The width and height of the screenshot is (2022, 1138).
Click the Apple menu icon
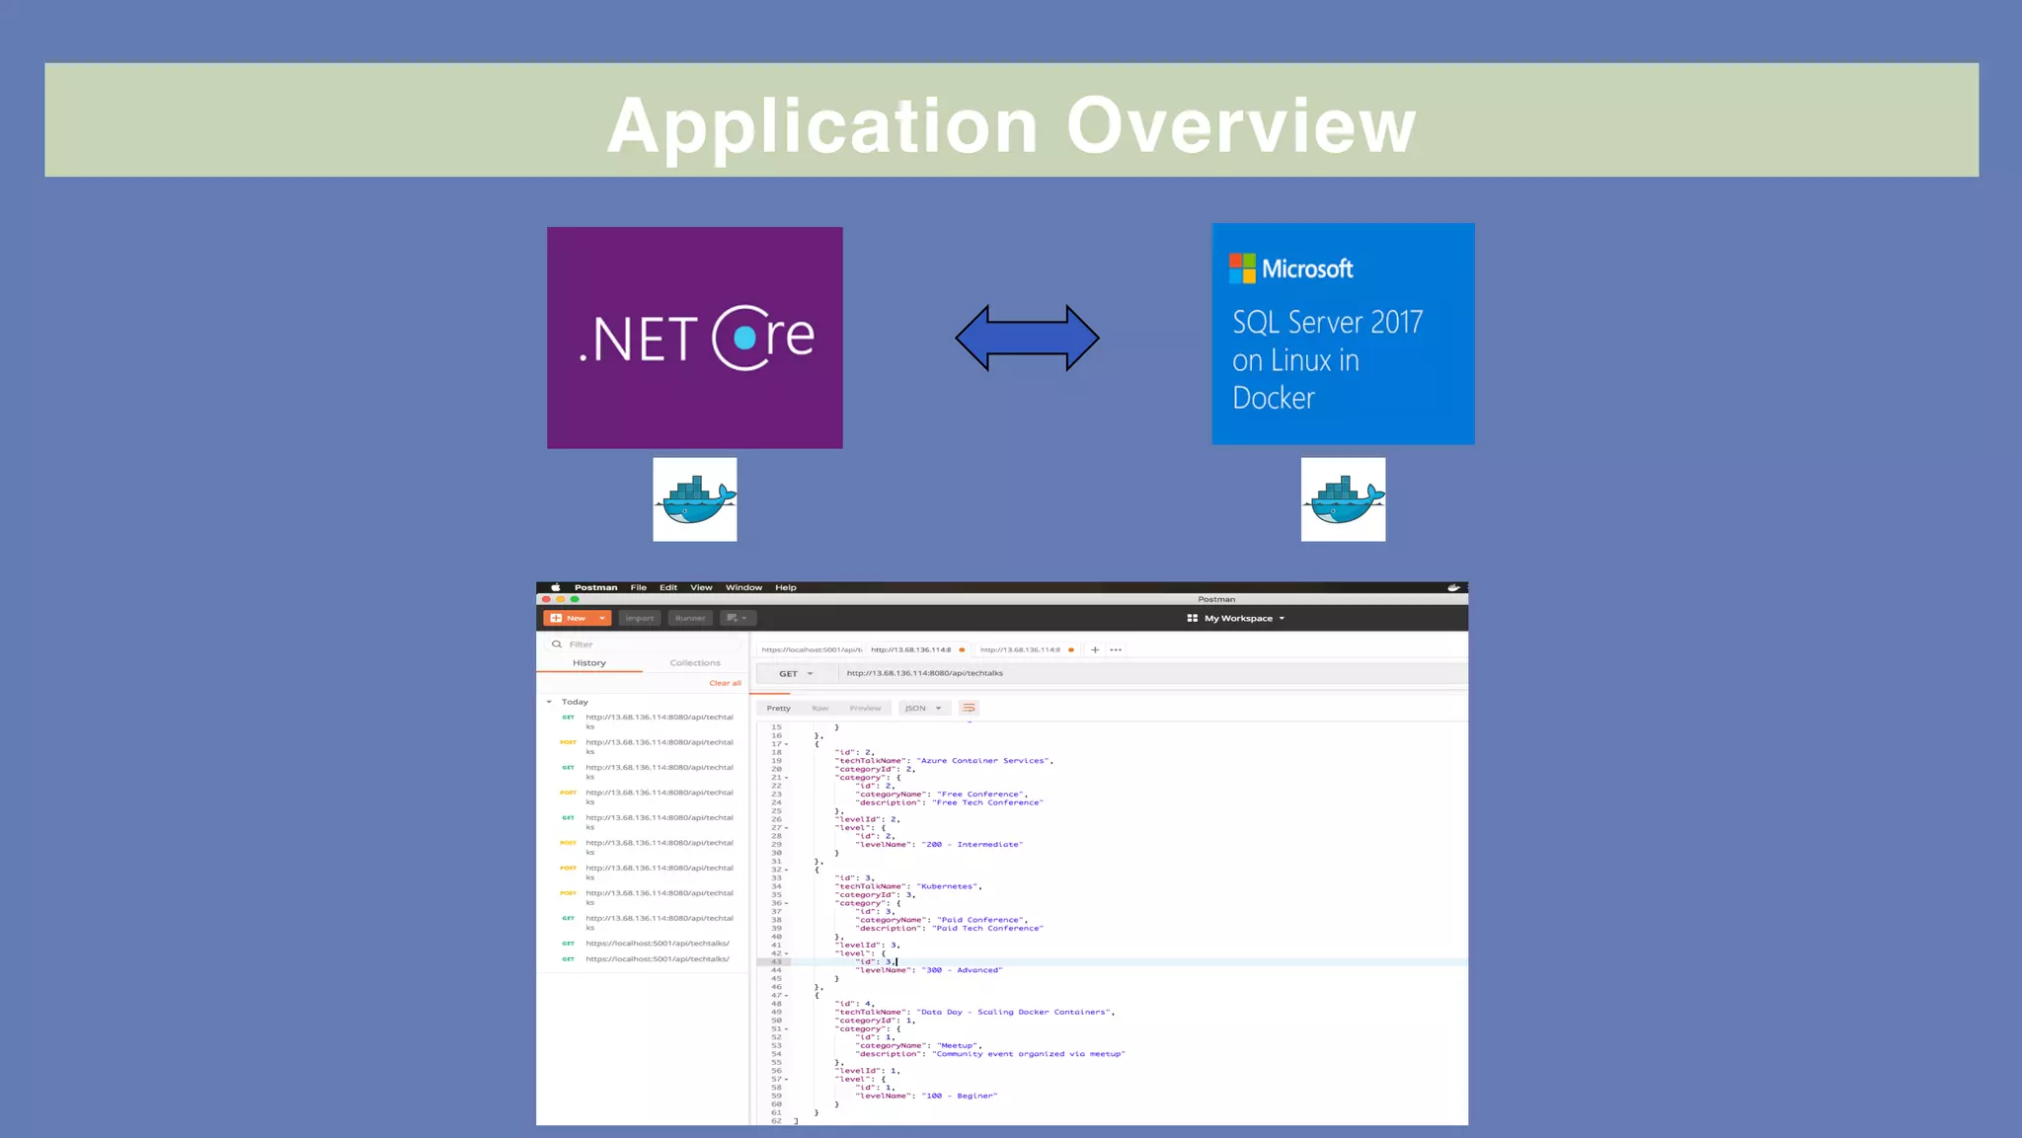(x=555, y=587)
